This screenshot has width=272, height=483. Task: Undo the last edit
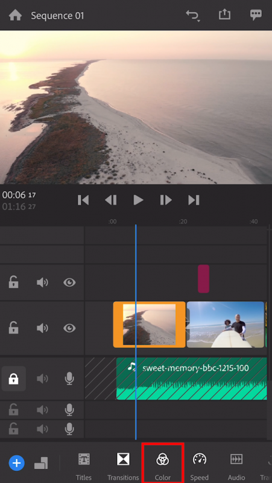pyautogui.click(x=193, y=16)
